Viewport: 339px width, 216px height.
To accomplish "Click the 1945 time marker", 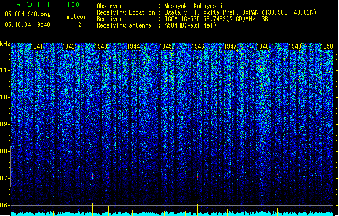I will pyautogui.click(x=165, y=46).
